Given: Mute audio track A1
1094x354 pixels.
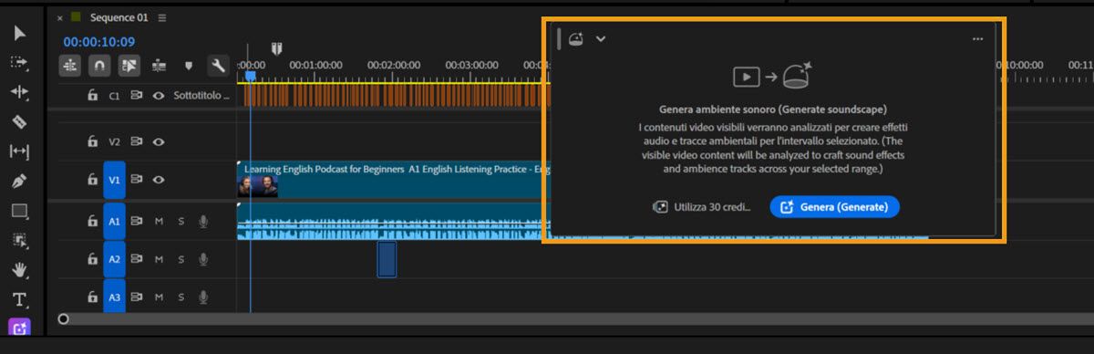Looking at the screenshot, I should (x=159, y=221).
